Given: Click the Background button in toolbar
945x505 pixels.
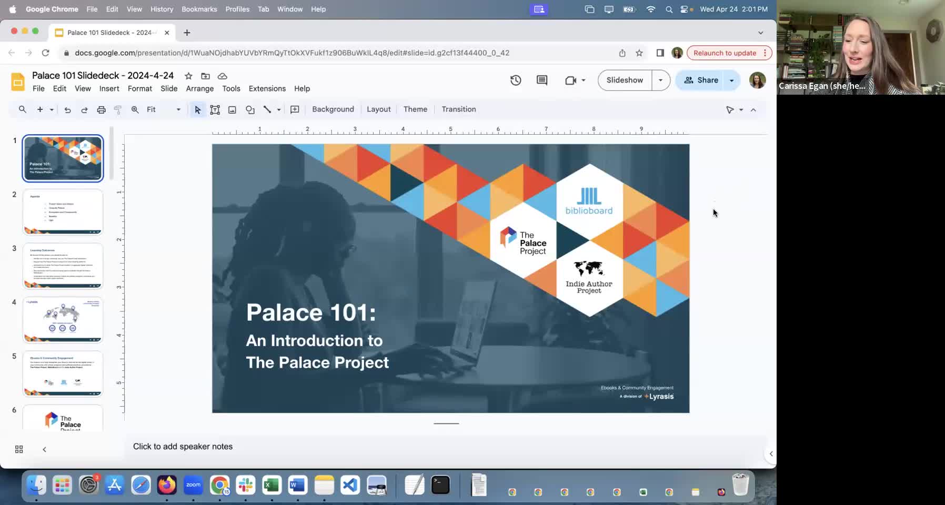Looking at the screenshot, I should coord(333,109).
